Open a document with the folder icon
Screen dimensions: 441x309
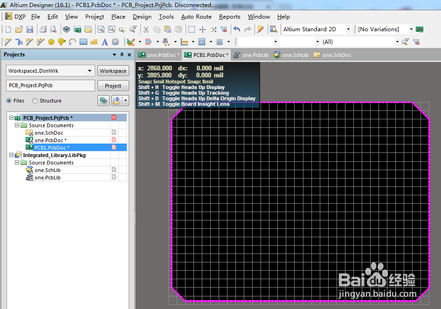tap(19, 29)
